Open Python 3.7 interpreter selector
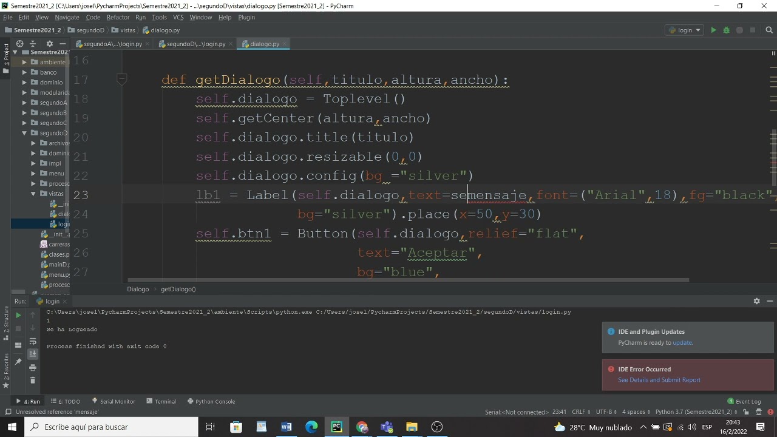 coord(697,412)
